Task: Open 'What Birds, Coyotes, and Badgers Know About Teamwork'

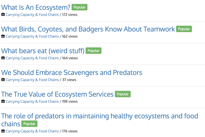Action: (88, 29)
